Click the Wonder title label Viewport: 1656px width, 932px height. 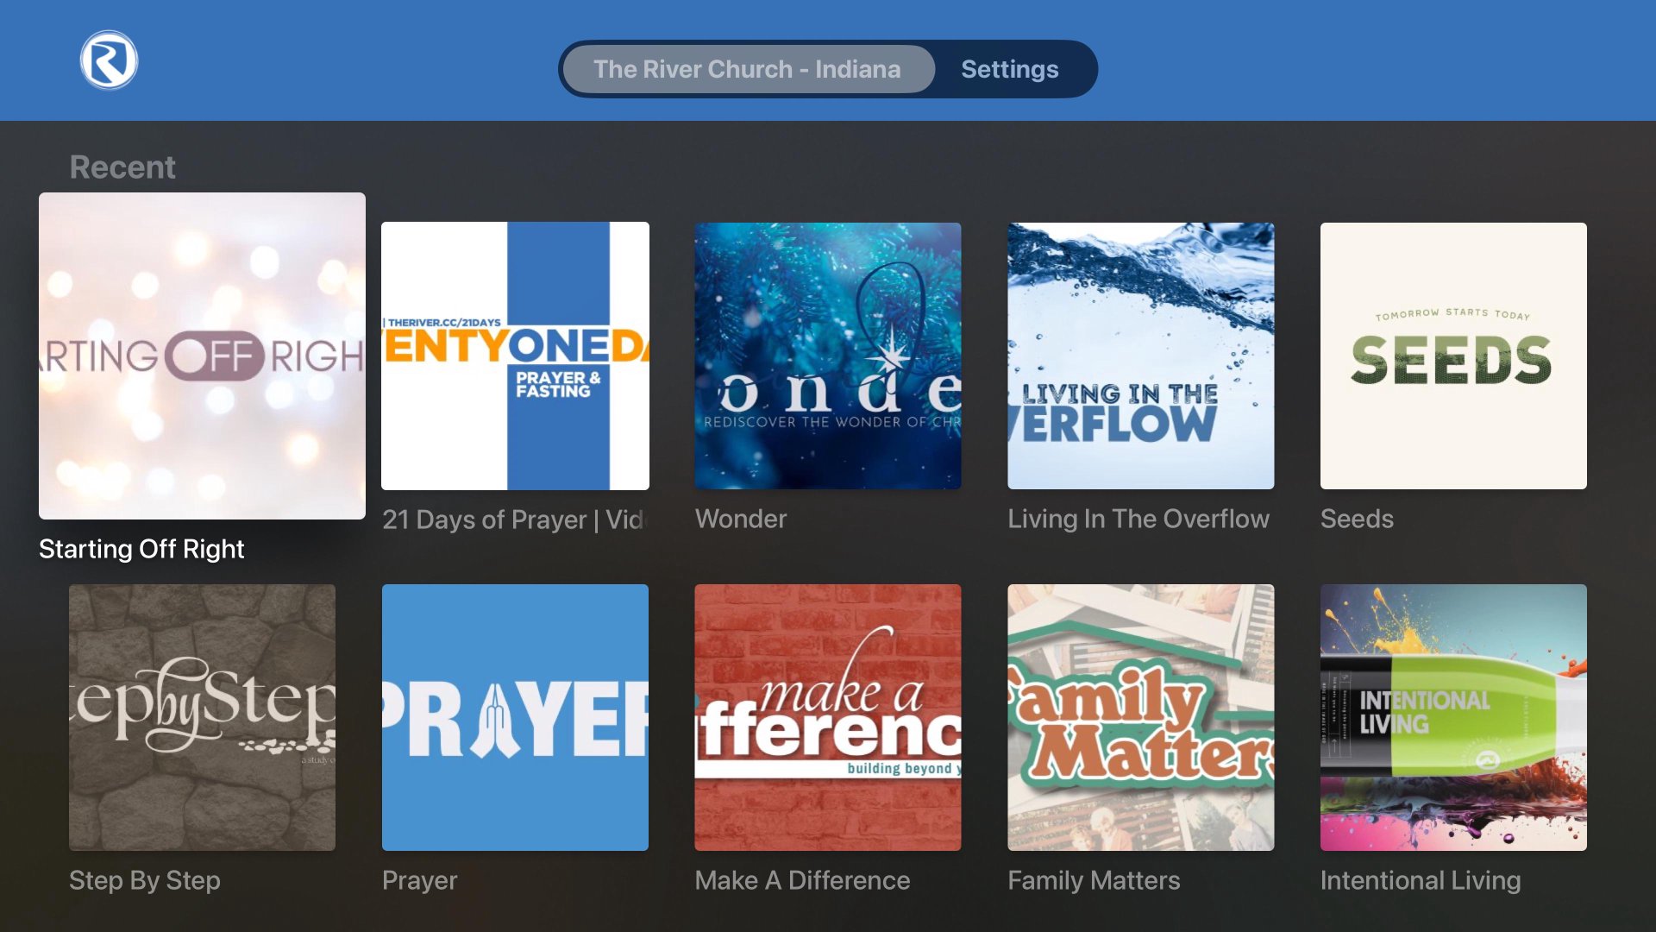(741, 519)
